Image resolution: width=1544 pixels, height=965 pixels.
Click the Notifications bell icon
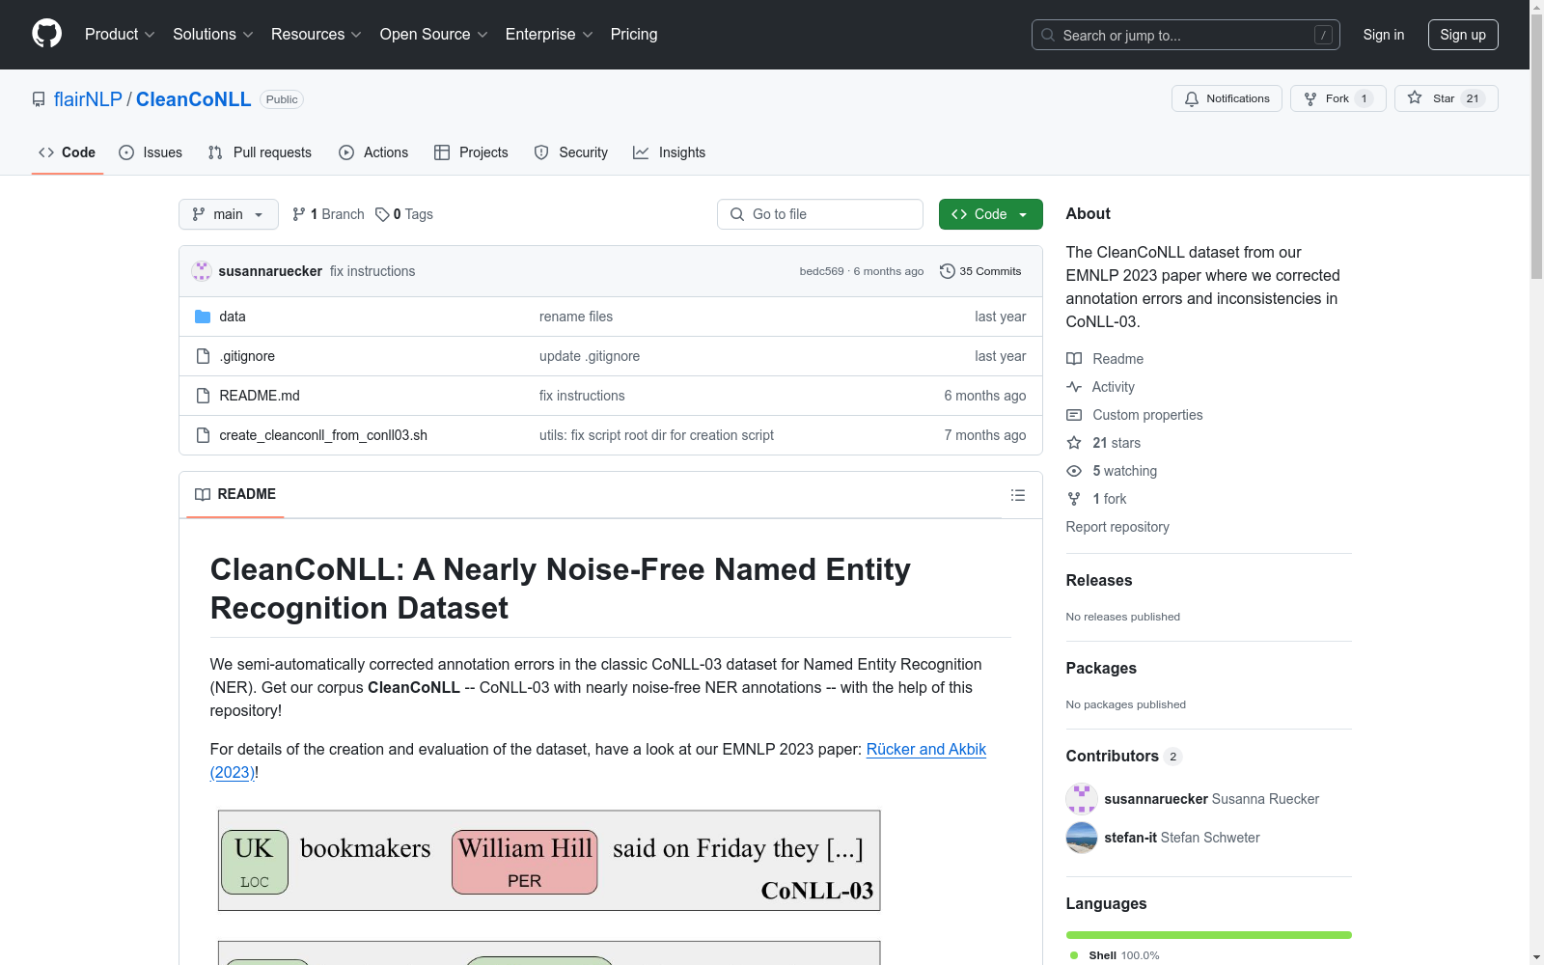coord(1192,98)
